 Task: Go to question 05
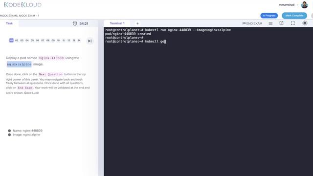pyautogui.click(x=32, y=40)
